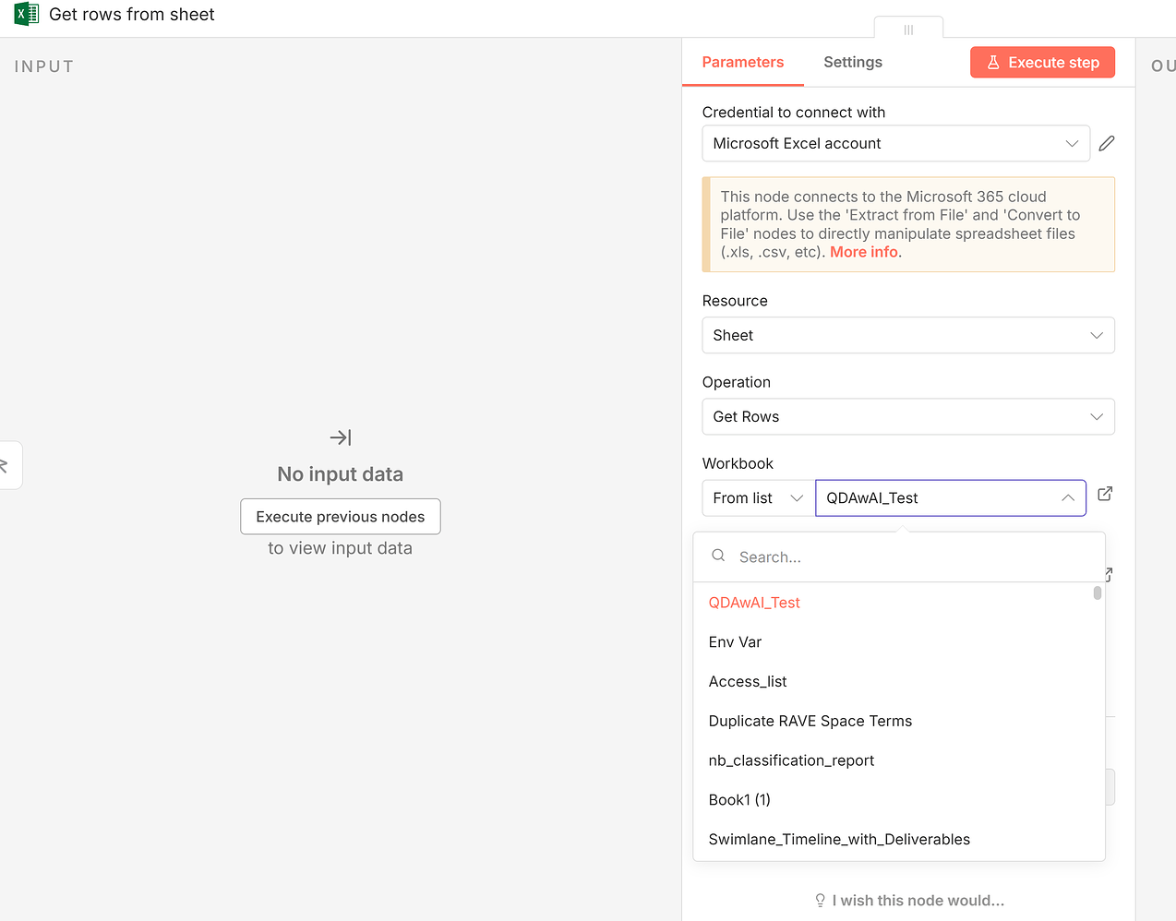The height and width of the screenshot is (921, 1176).
Task: Switch to the Settings tab
Action: (852, 62)
